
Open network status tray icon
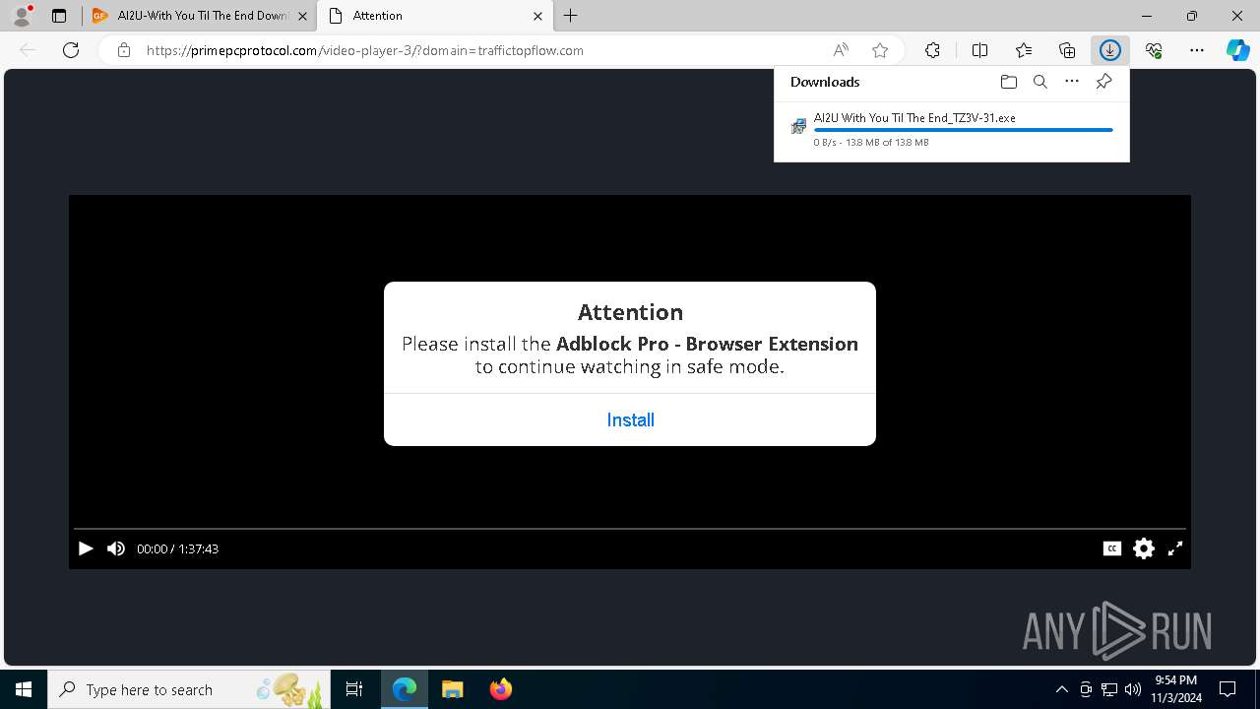click(x=1109, y=689)
